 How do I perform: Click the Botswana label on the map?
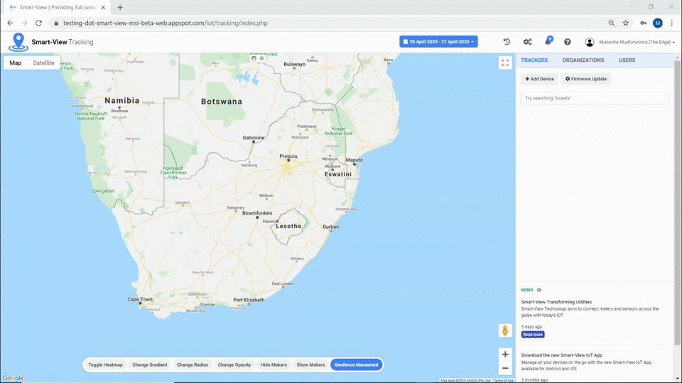click(x=222, y=102)
